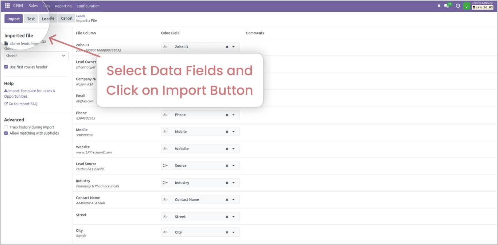Click the download icon next to Import Template
The height and width of the screenshot is (245, 498).
6,90
